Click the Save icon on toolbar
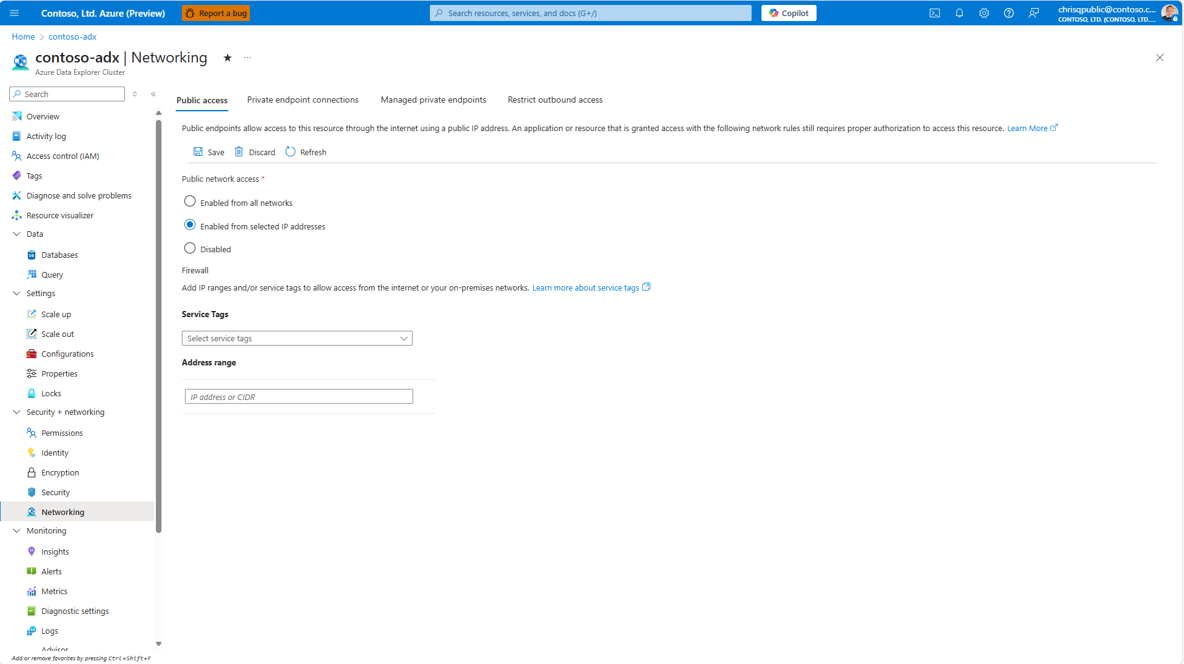This screenshot has height=664, width=1184. click(198, 151)
